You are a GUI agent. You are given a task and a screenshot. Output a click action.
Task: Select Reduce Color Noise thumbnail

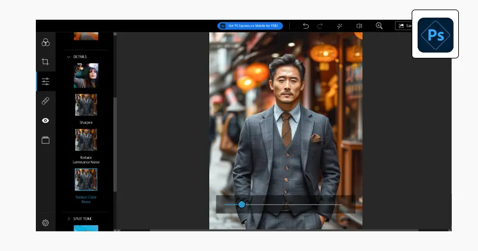(x=86, y=179)
